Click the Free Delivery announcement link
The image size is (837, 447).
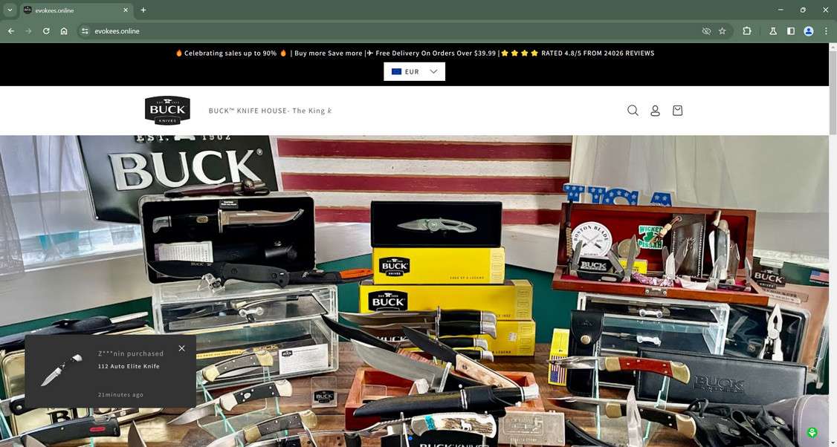(436, 53)
